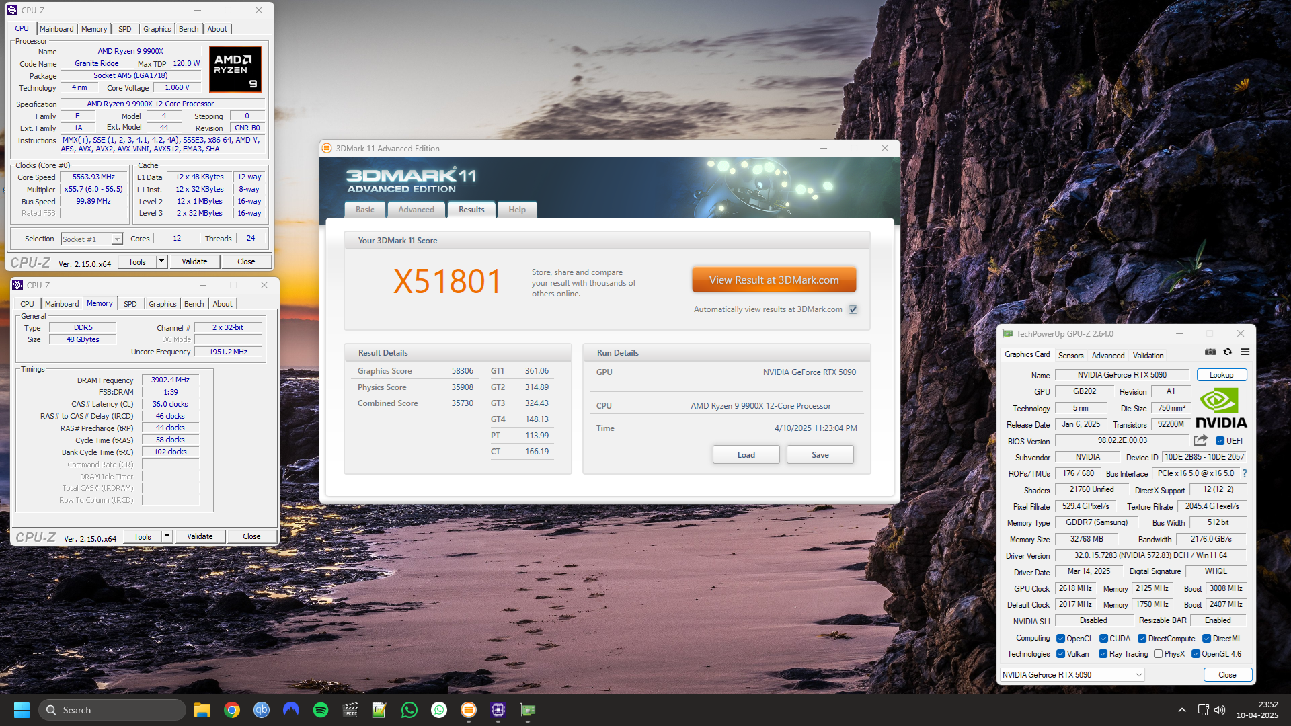This screenshot has width=1291, height=726.
Task: Click the Lookup button in GPU-Z
Action: point(1221,375)
